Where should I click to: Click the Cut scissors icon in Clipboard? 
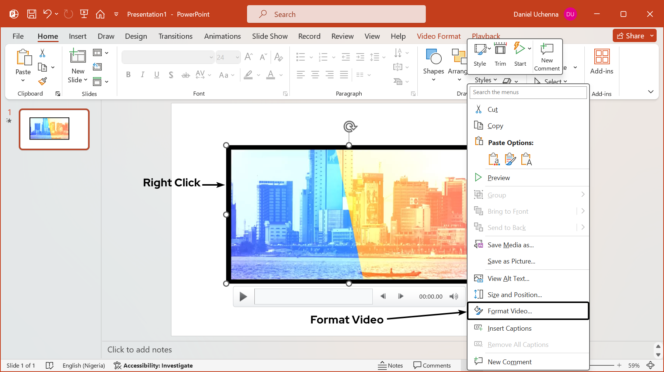pos(42,53)
